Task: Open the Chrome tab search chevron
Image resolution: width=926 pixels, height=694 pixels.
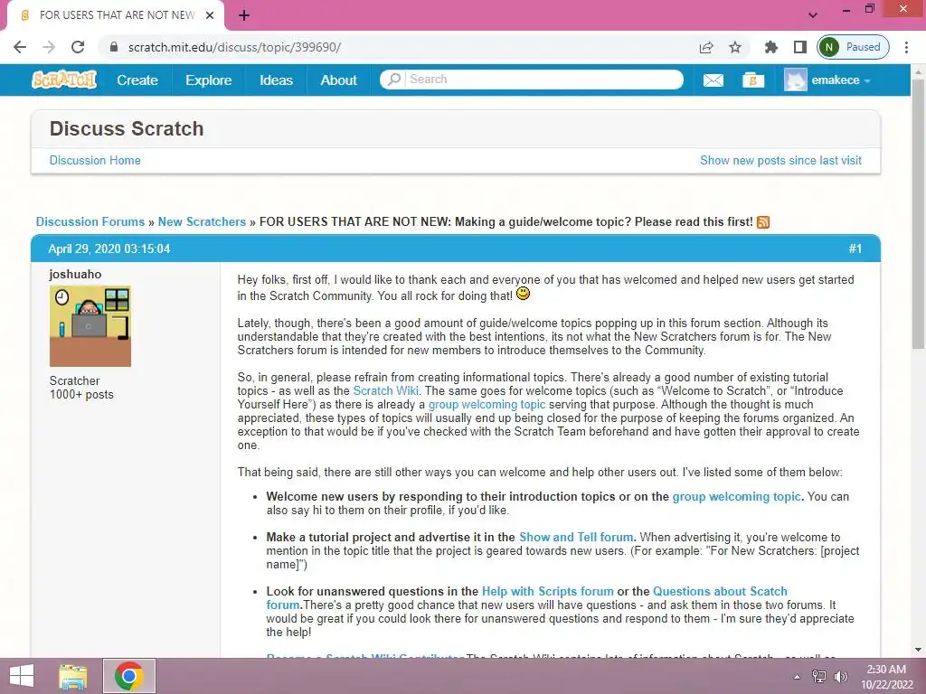Action: click(813, 15)
